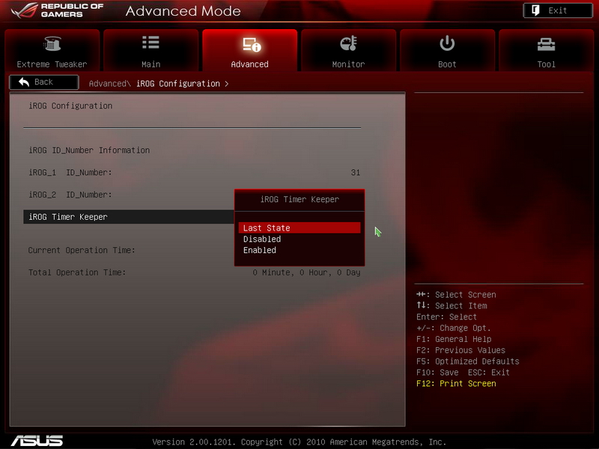Click the Monitor thermometer gauge icon

tap(348, 43)
